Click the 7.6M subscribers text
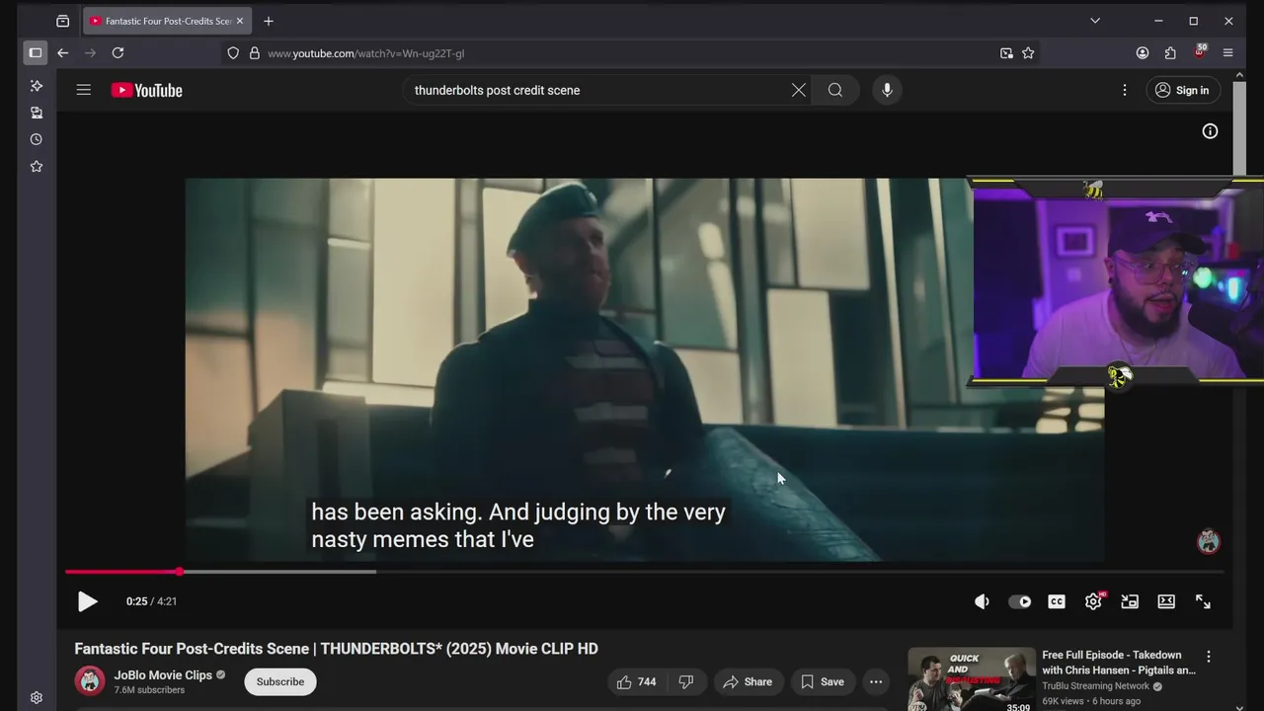The width and height of the screenshot is (1264, 711). [x=149, y=690]
